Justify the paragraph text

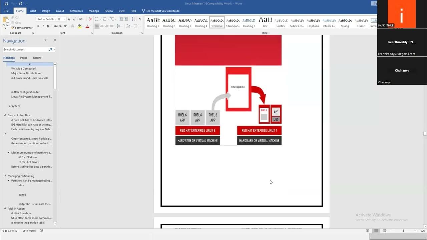(x=112, y=26)
